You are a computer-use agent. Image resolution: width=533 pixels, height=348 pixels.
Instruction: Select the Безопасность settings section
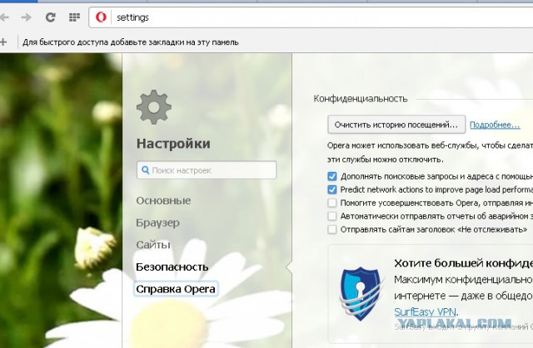(x=172, y=267)
